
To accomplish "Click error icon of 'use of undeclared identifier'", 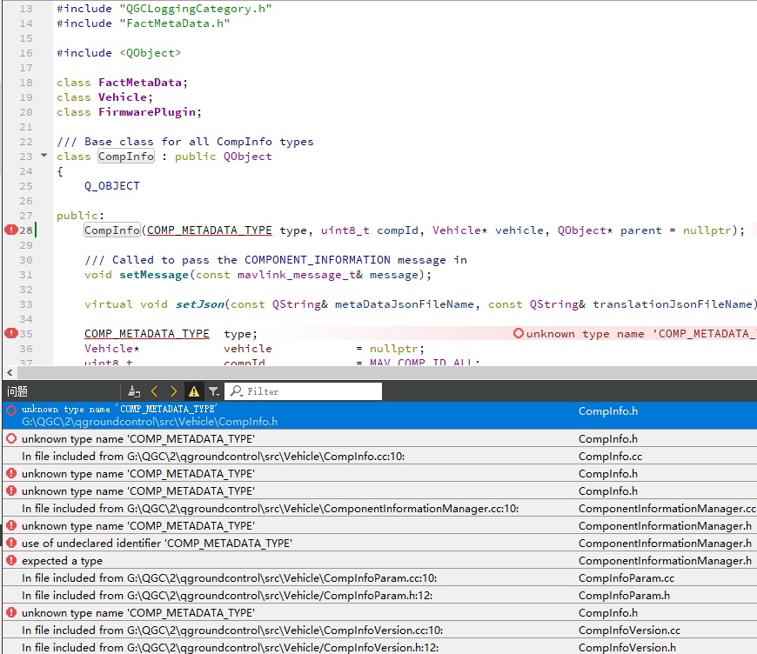I will click(11, 543).
